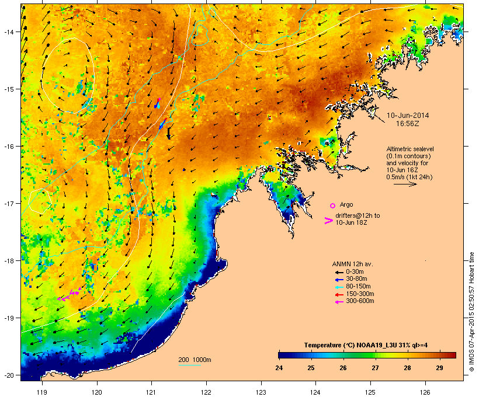Click the 28 value on color bar scale
This screenshot has width=479, height=397.
[407, 368]
